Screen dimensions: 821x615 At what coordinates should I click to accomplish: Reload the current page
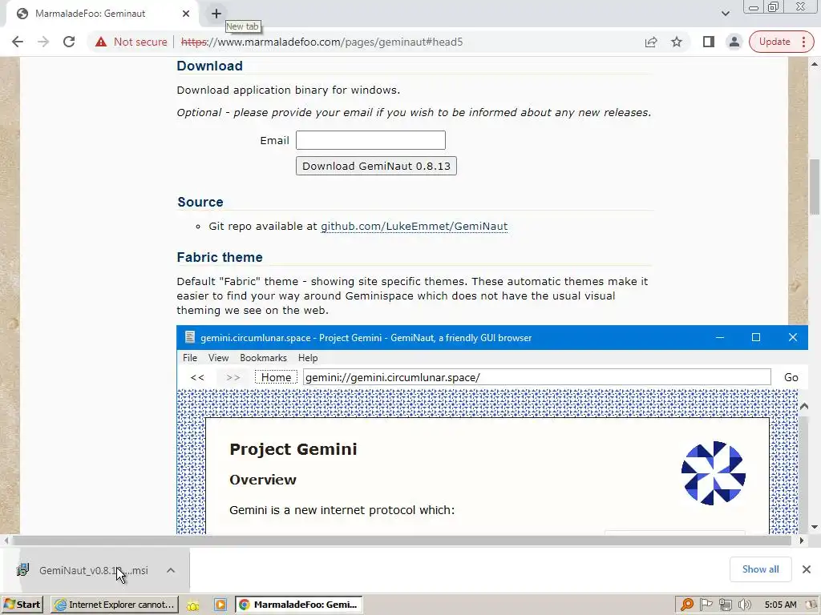click(x=69, y=42)
